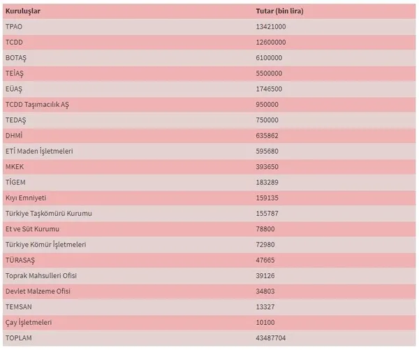Viewport: 419px width, 350px height.
Task: Click the MKEK value 393650
Action: [267, 166]
